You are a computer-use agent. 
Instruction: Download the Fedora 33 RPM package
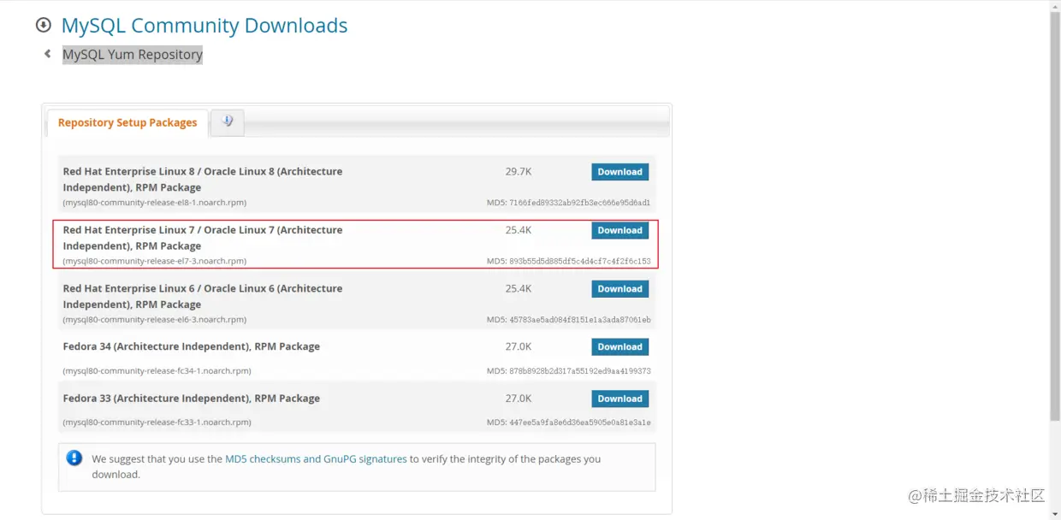coord(619,399)
